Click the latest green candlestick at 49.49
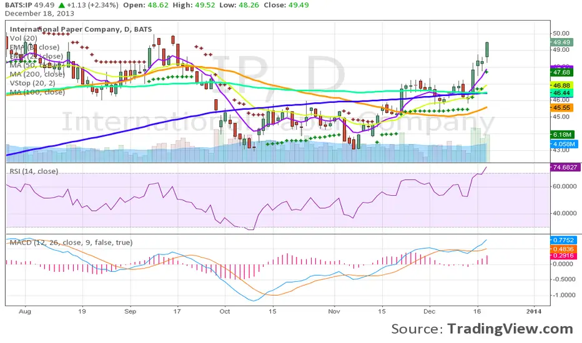Image resolution: width=582 pixels, height=343 pixels. [487, 50]
